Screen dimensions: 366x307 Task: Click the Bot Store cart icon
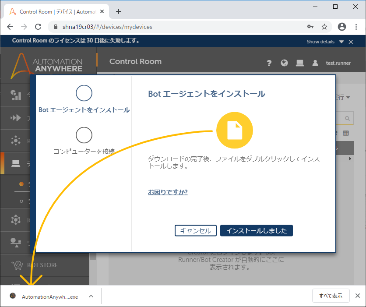point(17,265)
